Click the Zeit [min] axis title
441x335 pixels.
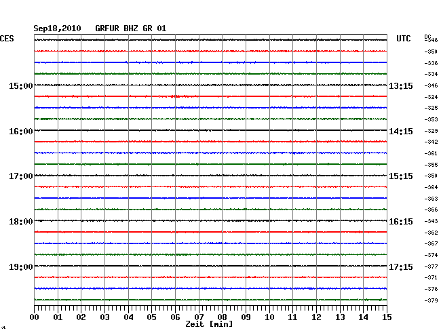click(x=209, y=324)
